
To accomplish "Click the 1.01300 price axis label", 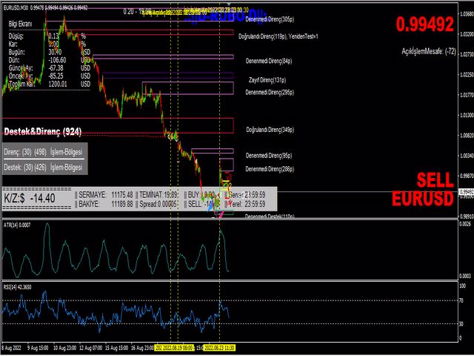I will [x=466, y=115].
